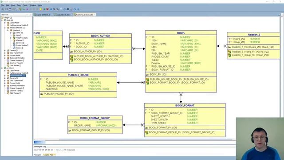Select Schemas node in browser tree
The height and width of the screenshot is (160, 284).
click(19, 40)
